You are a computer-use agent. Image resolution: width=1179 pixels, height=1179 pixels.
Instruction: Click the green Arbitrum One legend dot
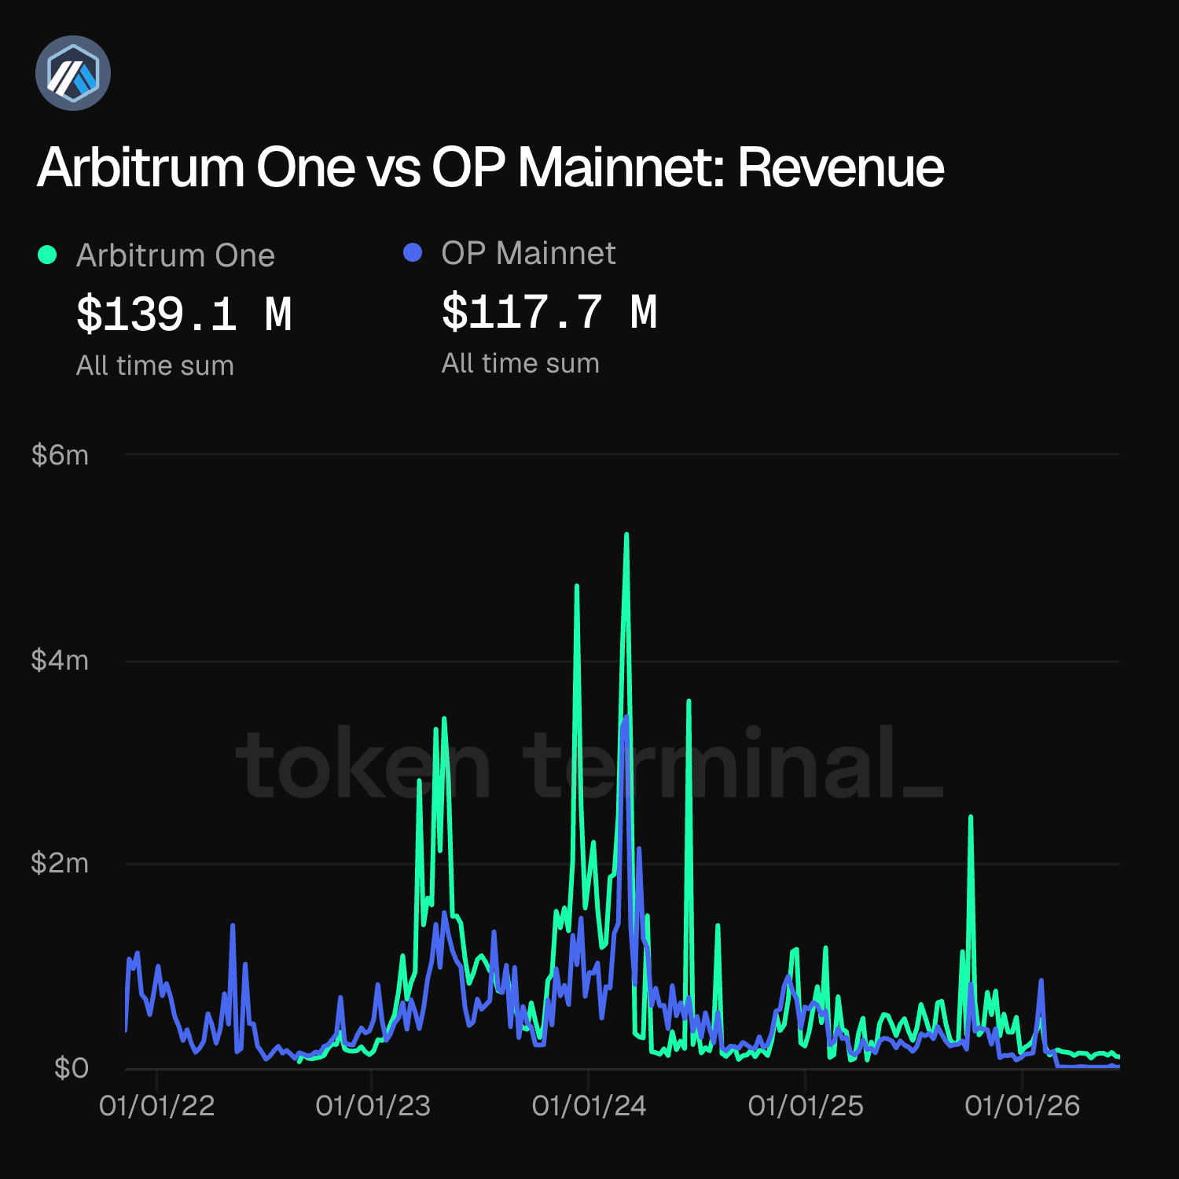click(x=47, y=255)
